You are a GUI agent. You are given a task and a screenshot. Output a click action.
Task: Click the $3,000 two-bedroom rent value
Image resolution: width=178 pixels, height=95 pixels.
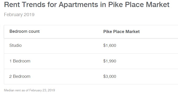point(110,77)
